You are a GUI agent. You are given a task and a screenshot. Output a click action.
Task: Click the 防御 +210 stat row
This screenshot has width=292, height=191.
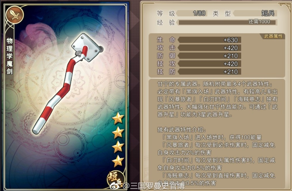199,56
